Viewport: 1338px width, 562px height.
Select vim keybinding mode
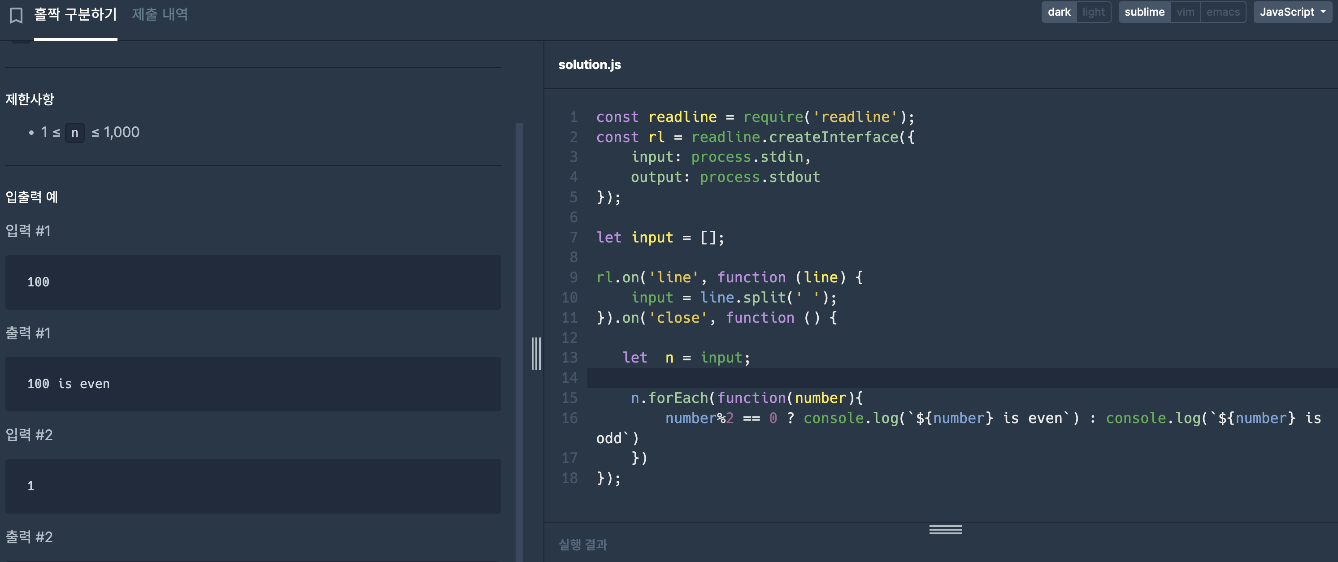[1185, 12]
